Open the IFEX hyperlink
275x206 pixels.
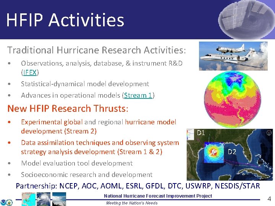pos(30,72)
